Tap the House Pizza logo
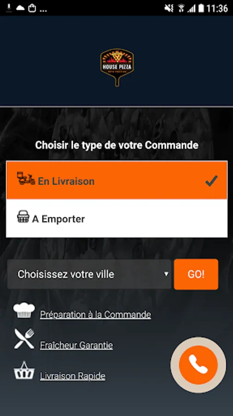This screenshot has width=233, height=416. (117, 67)
